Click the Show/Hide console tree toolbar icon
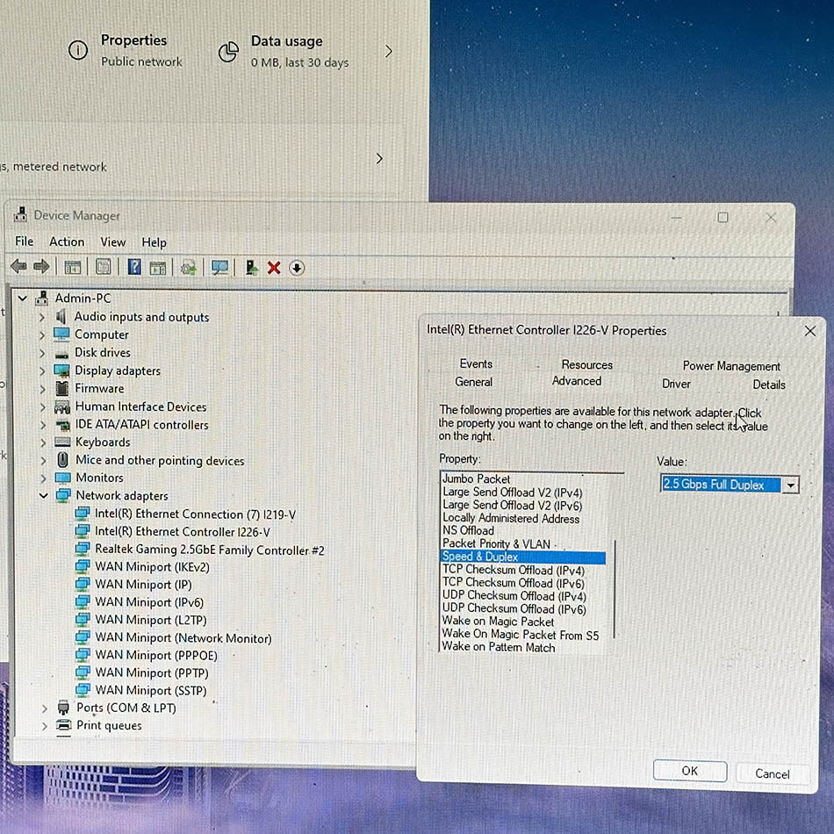Image resolution: width=834 pixels, height=834 pixels. 73,267
